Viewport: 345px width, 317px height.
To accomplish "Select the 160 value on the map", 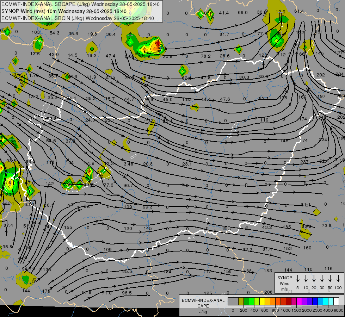I will (307, 248).
